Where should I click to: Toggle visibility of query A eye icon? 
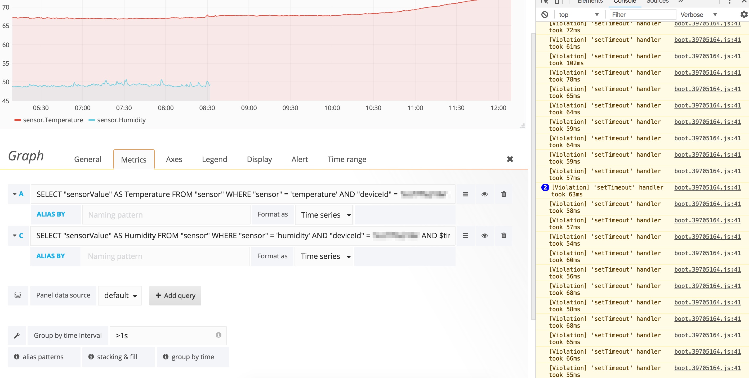pos(484,194)
